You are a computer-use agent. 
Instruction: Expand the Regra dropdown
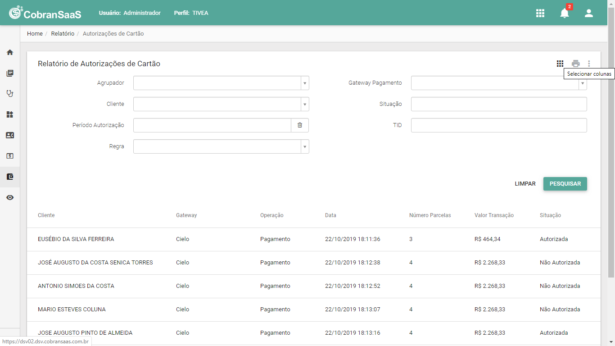[x=305, y=146]
